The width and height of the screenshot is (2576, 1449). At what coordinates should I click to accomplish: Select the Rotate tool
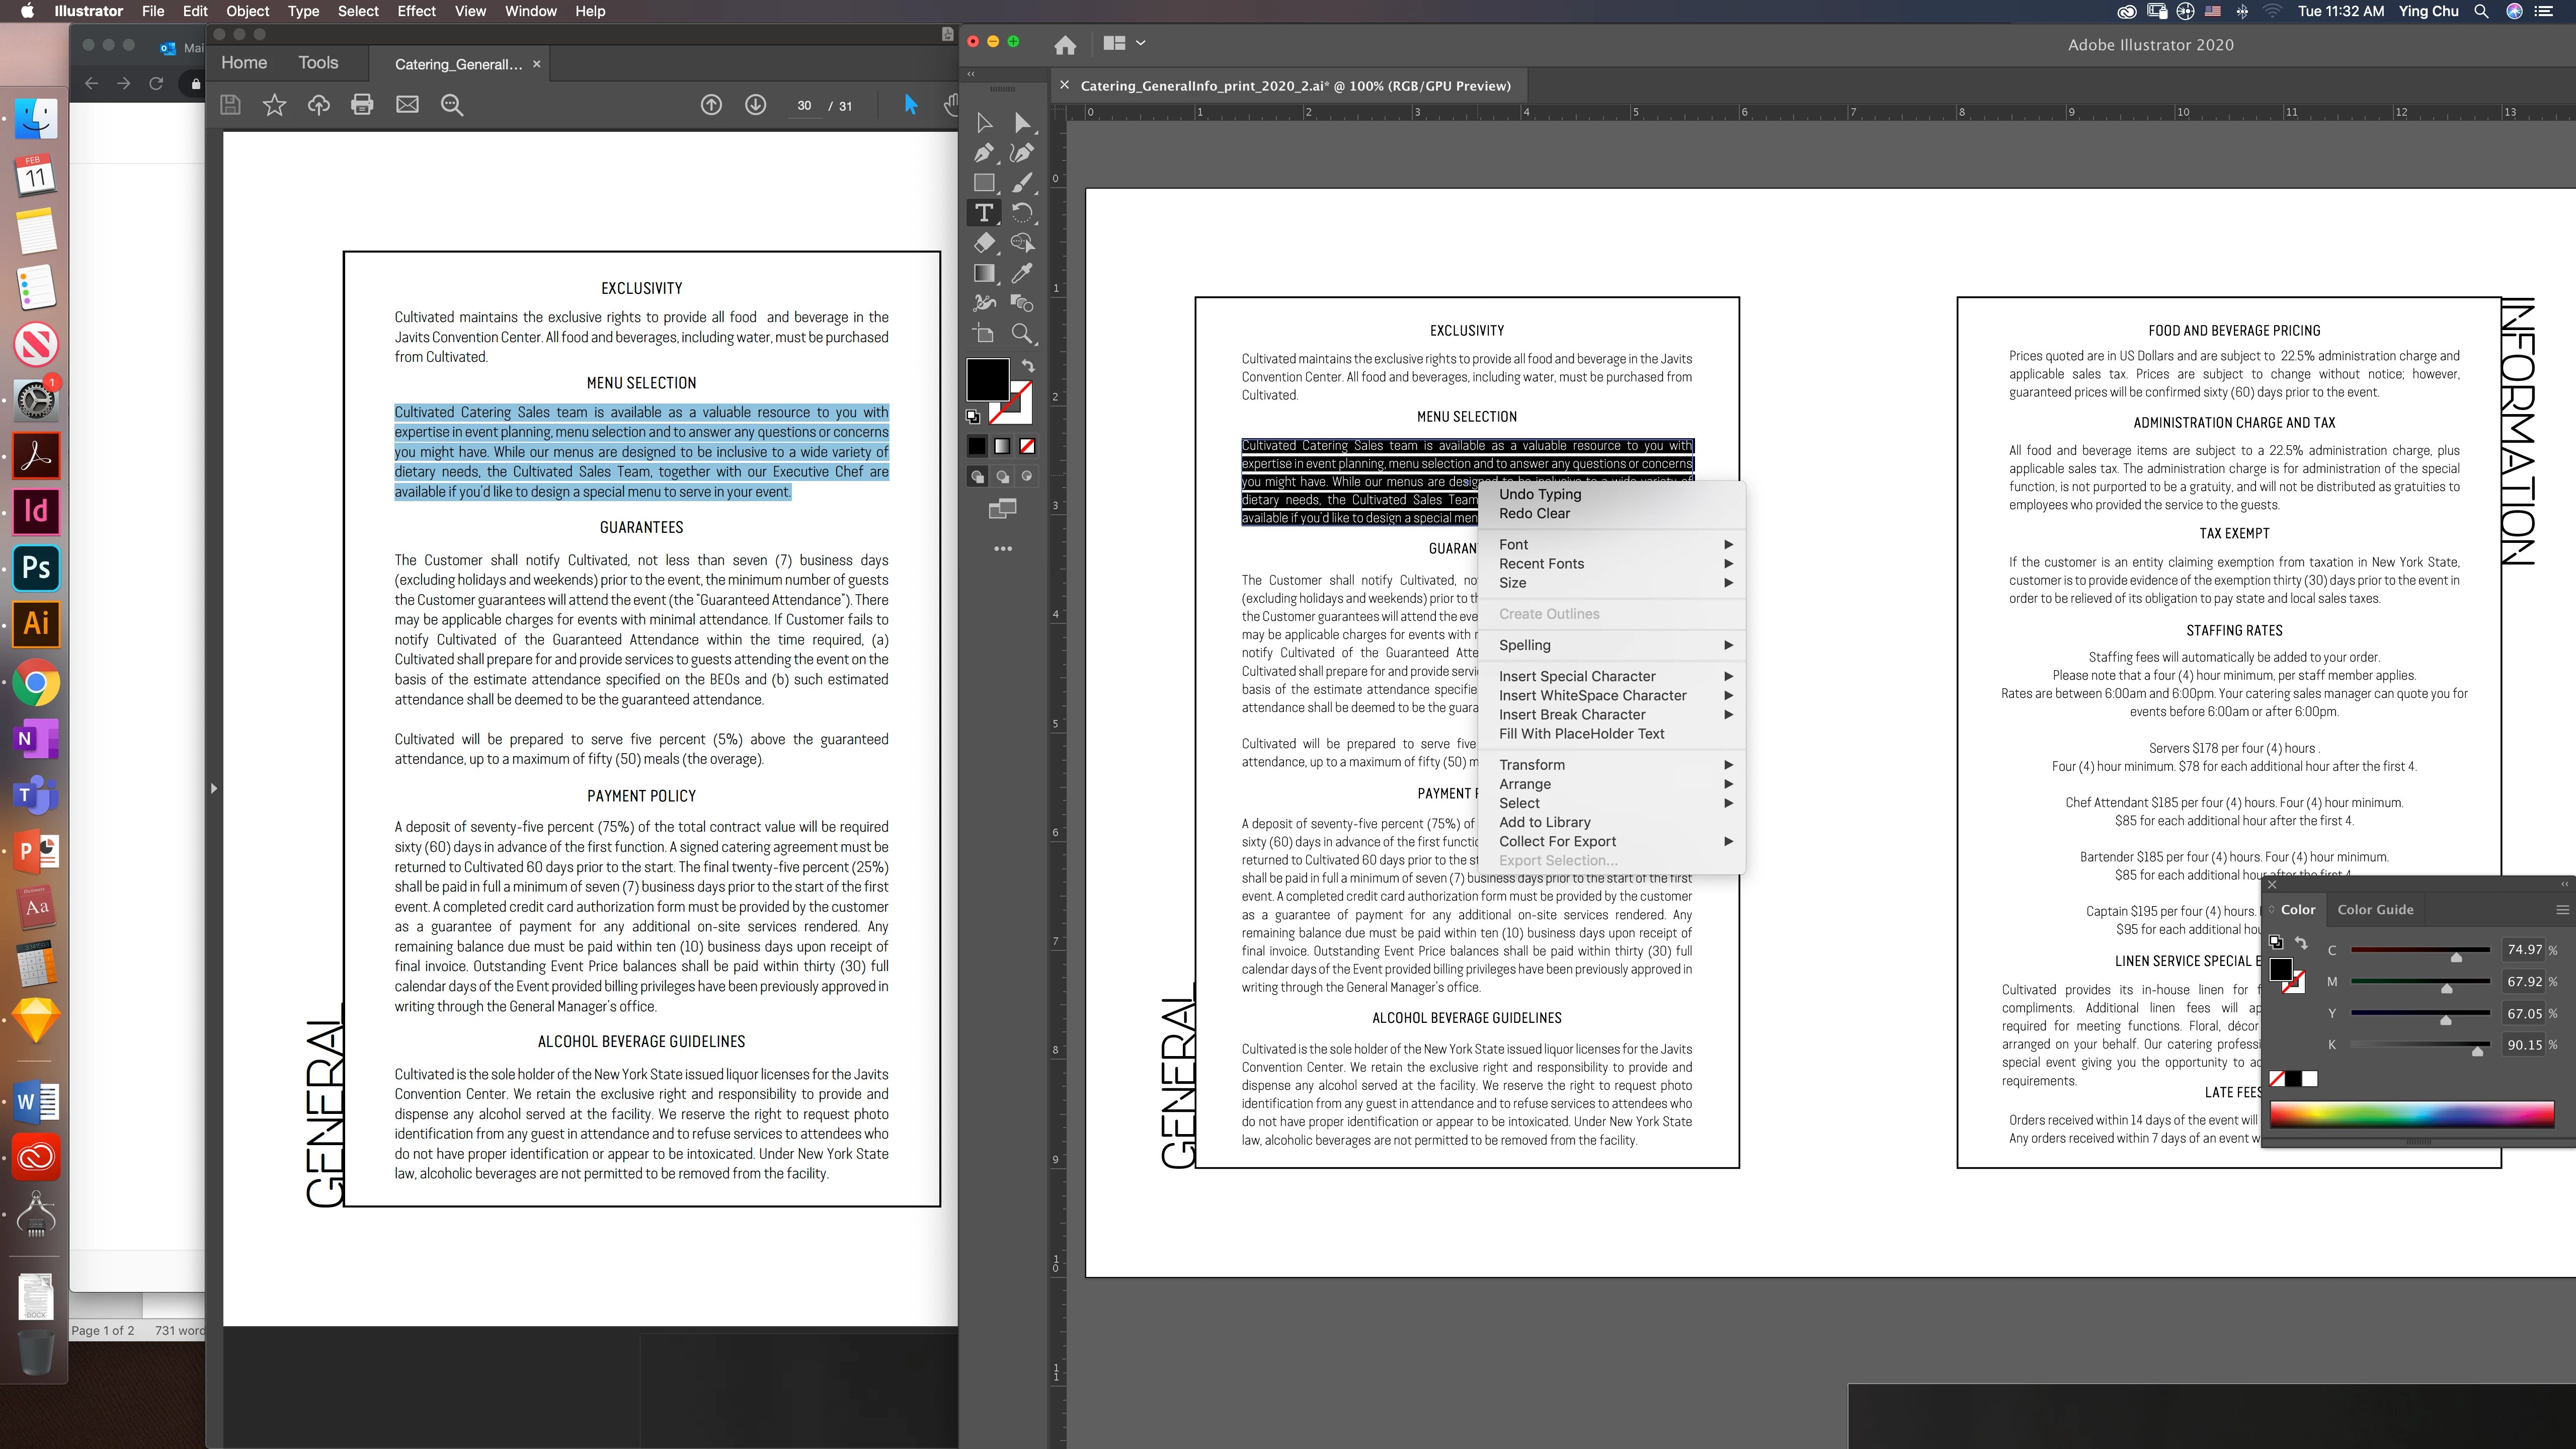pos(1021,213)
